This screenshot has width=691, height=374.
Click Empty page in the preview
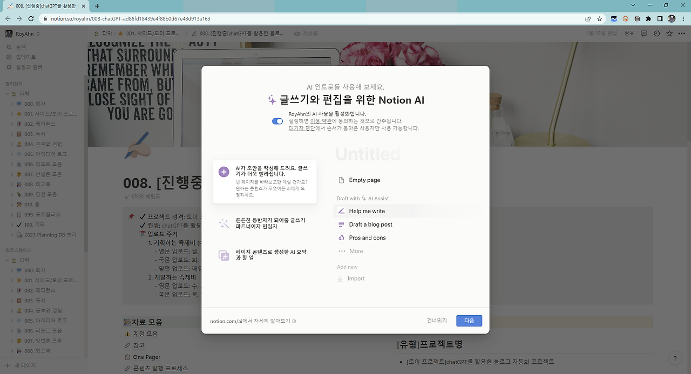pyautogui.click(x=364, y=180)
